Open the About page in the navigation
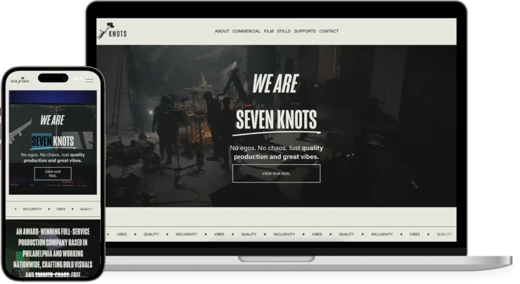Screen dimensions: 520x284 pyautogui.click(x=222, y=31)
